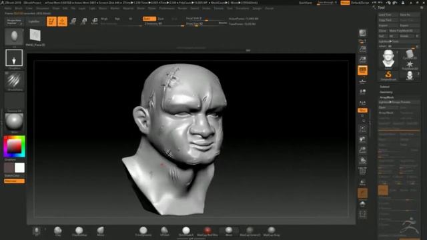Select the Blinn material sphere

229,231
